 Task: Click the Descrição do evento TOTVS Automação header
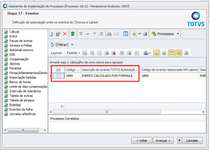tap(110, 70)
